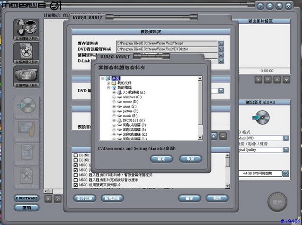Expand the 我的文件 tree node

pyautogui.click(x=108, y=83)
